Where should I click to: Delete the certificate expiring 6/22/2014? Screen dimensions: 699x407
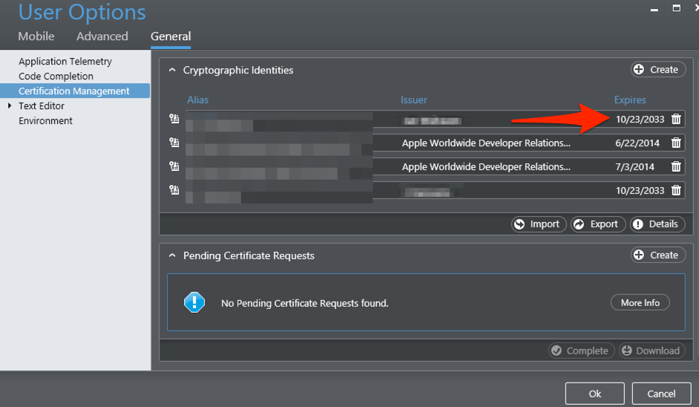tap(676, 143)
